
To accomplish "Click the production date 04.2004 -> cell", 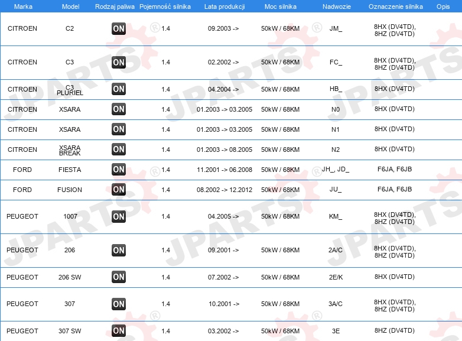I will [223, 89].
